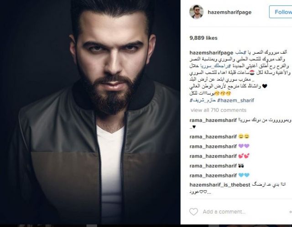Open rama_hazemsharif profile on blue hearts comment
Image resolution: width=292 pixels, height=227 pixels.
pos(213,176)
